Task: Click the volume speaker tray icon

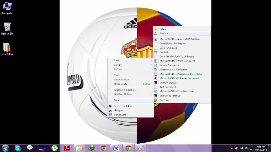Action: [x=237, y=148]
